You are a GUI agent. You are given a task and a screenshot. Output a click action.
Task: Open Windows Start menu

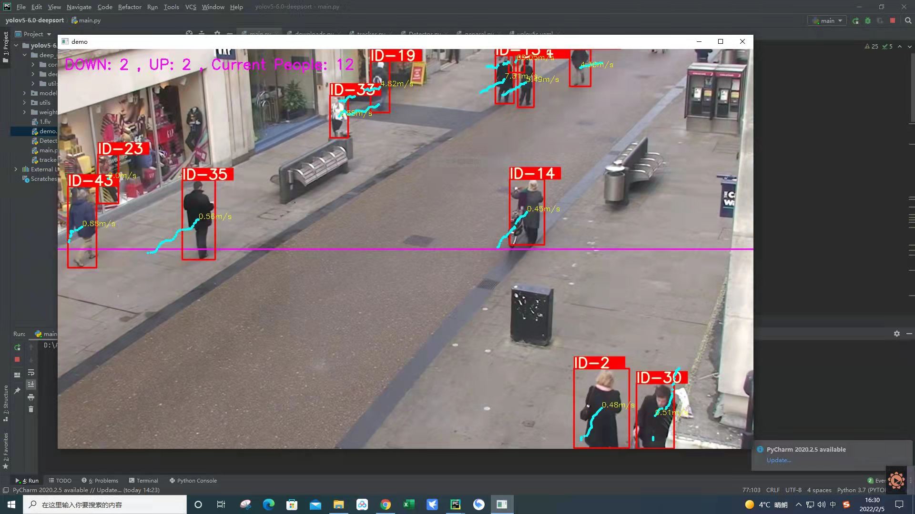point(11,504)
